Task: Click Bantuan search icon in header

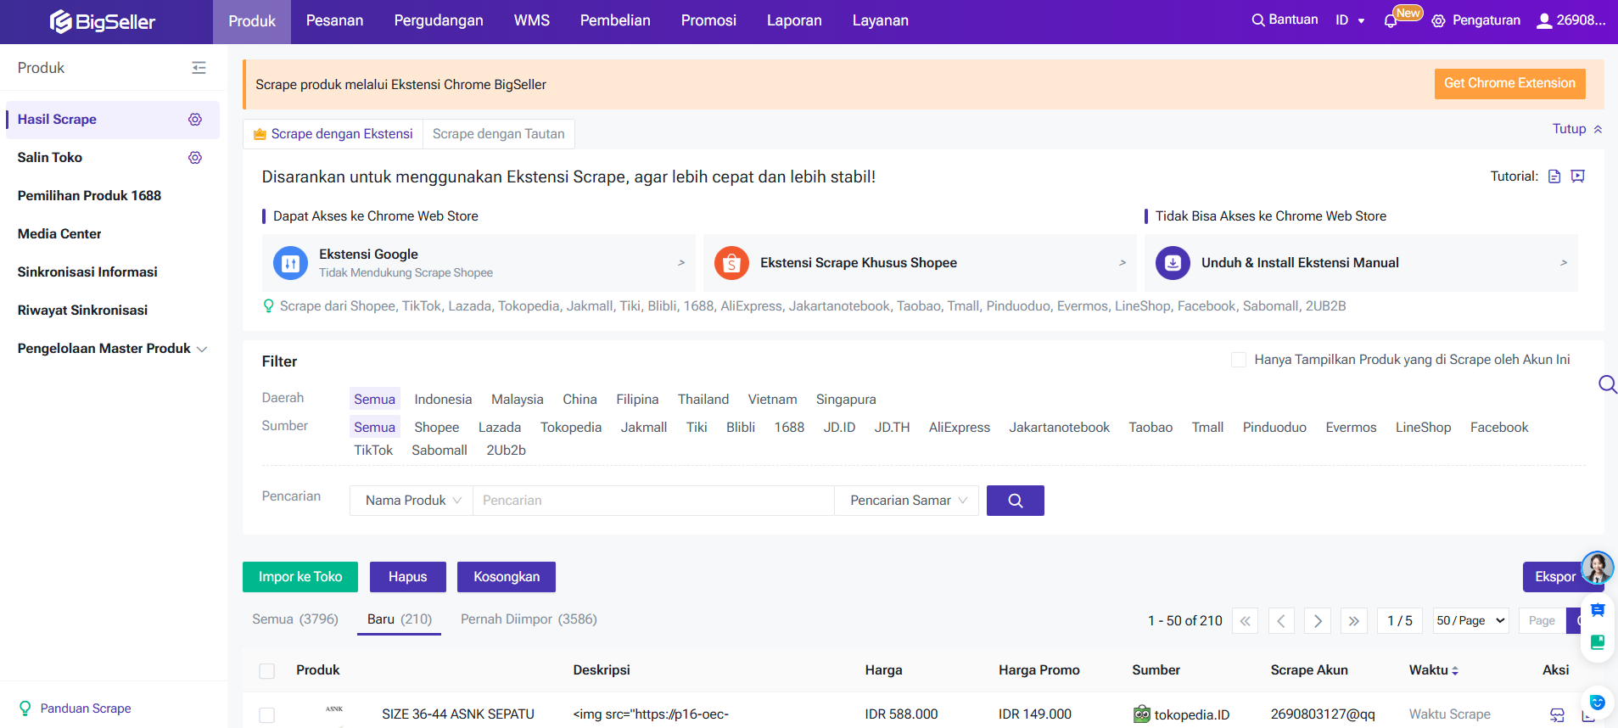Action: tap(1258, 20)
